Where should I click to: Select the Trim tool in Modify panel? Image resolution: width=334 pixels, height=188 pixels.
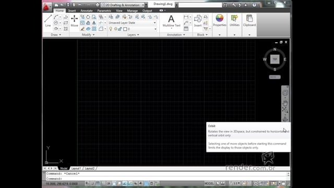(x=101, y=23)
